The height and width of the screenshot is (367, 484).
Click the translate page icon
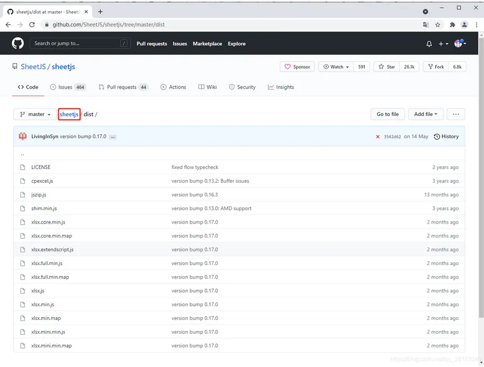[x=426, y=25]
